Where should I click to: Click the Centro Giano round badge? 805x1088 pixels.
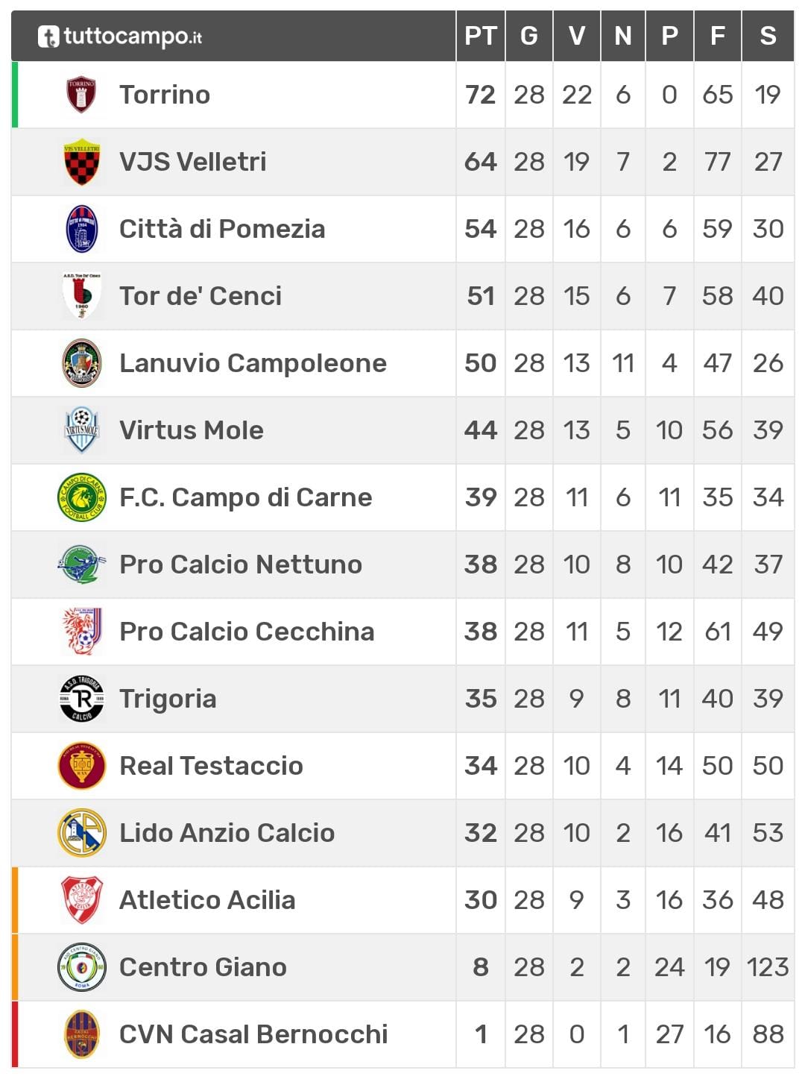click(81, 967)
